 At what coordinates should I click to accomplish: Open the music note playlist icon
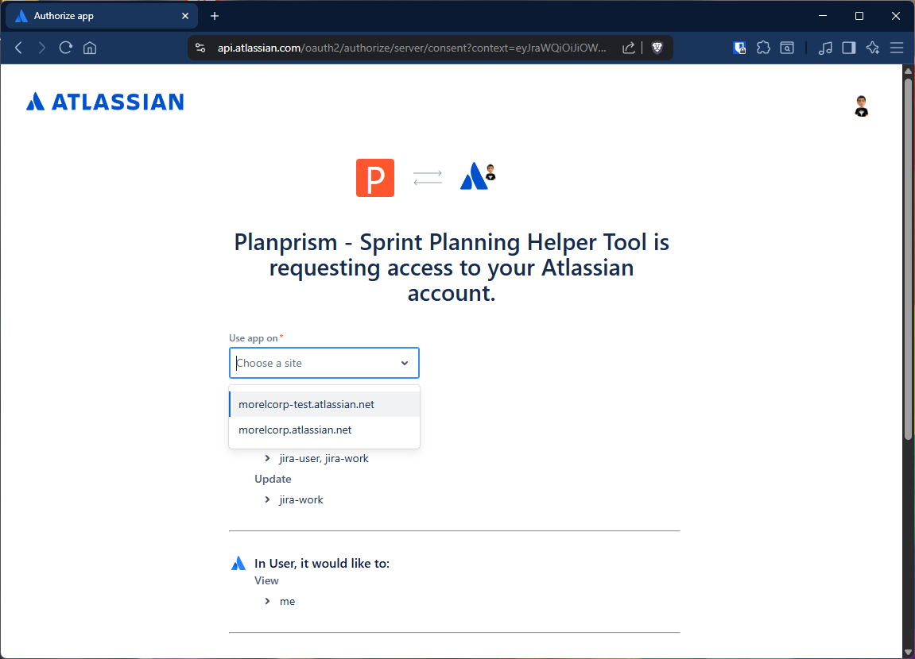click(x=825, y=48)
